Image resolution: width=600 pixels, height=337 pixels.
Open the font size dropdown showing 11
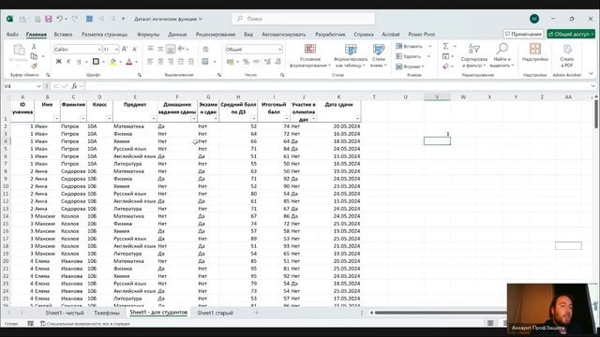116,50
